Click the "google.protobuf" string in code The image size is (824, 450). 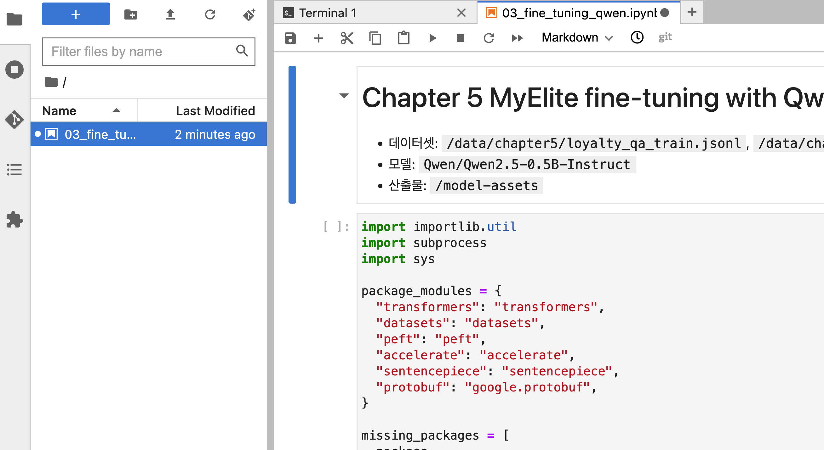point(527,387)
